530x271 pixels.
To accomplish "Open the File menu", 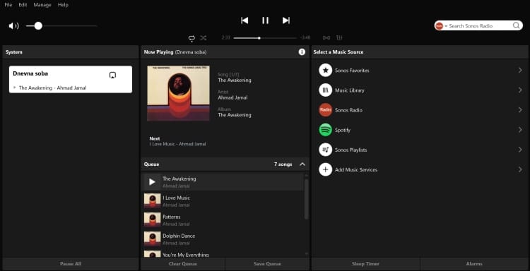I will coord(8,5).
